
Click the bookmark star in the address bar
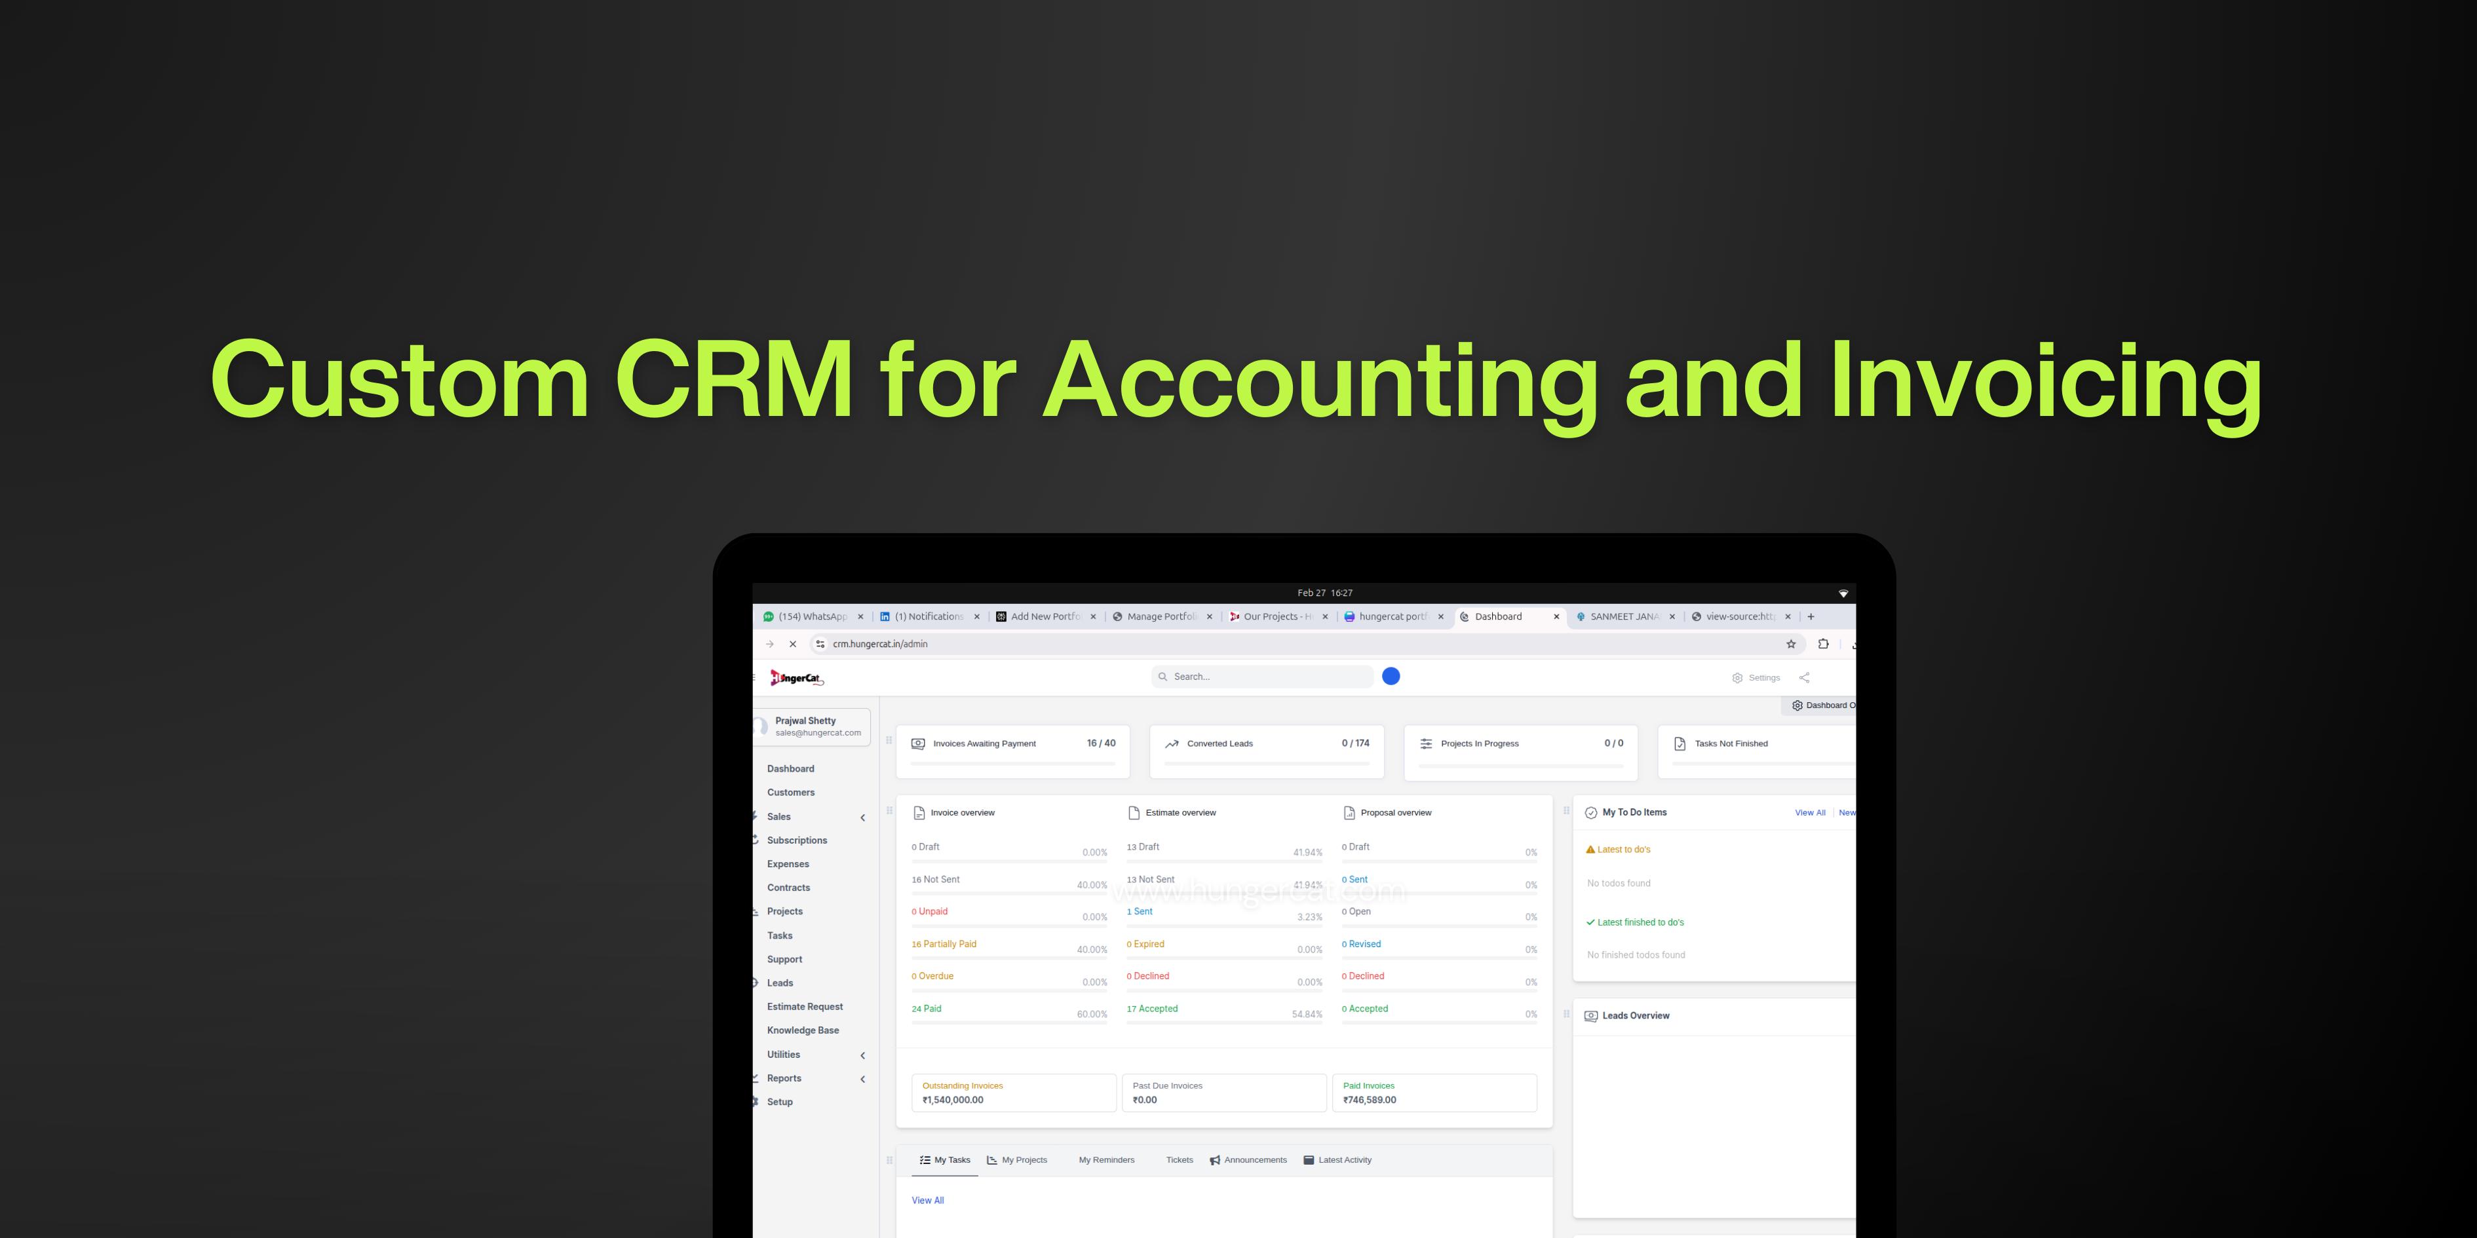click(1790, 644)
